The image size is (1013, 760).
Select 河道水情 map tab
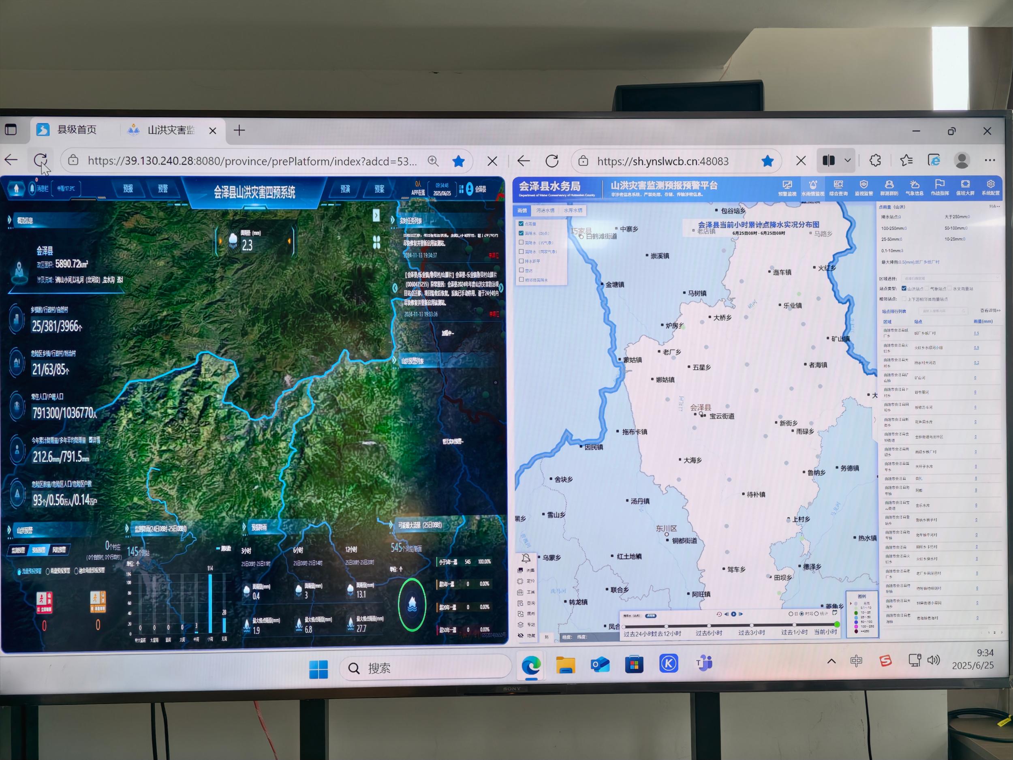point(545,211)
